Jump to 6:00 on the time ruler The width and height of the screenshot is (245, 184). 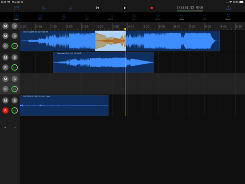tap(162, 26)
